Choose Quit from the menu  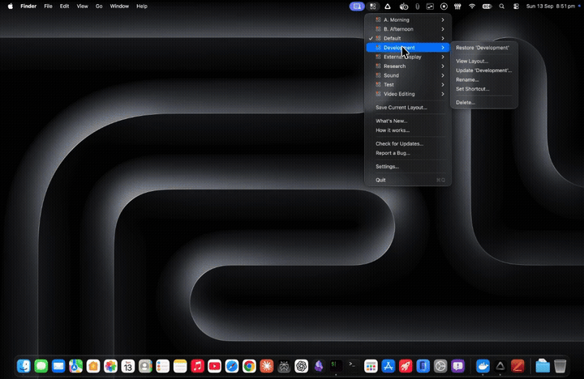click(x=408, y=180)
